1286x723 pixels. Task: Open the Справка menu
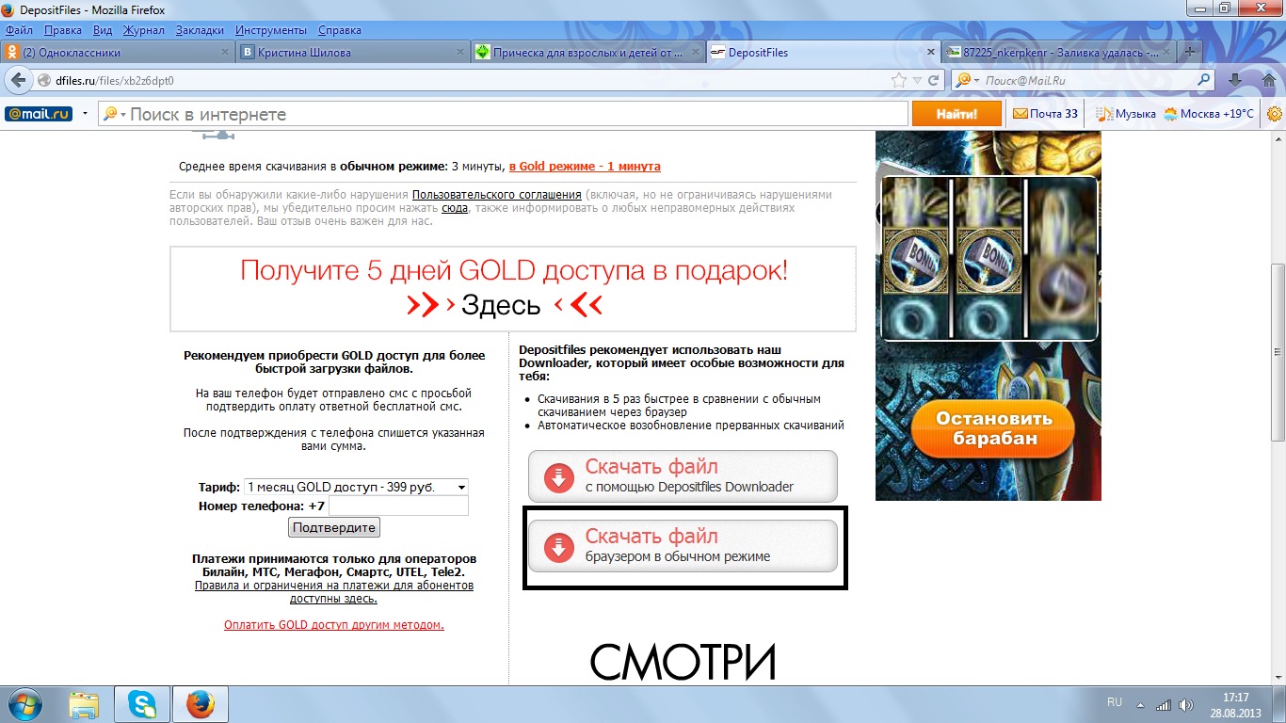coord(340,30)
